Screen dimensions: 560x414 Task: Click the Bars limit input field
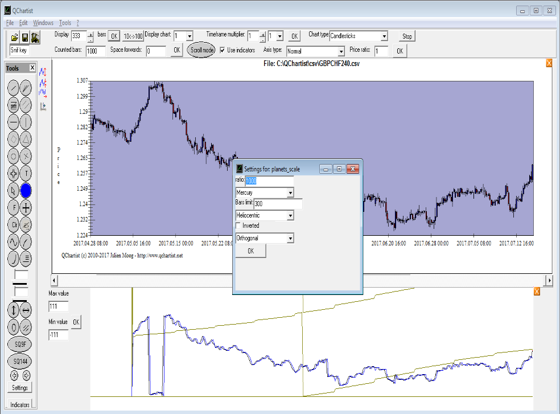[x=278, y=204]
